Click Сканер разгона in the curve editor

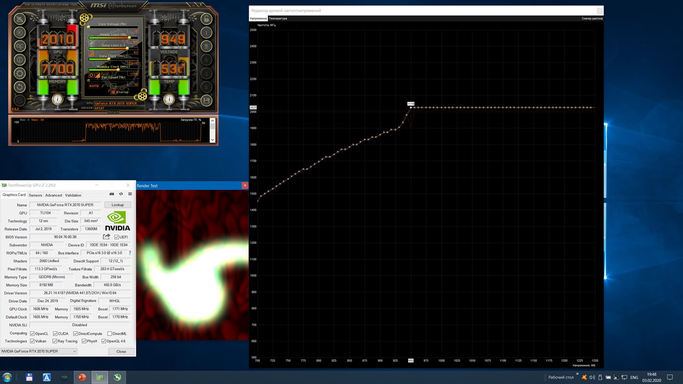tap(592, 19)
